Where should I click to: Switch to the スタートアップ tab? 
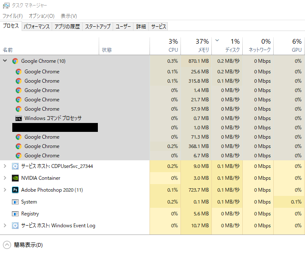pos(98,26)
